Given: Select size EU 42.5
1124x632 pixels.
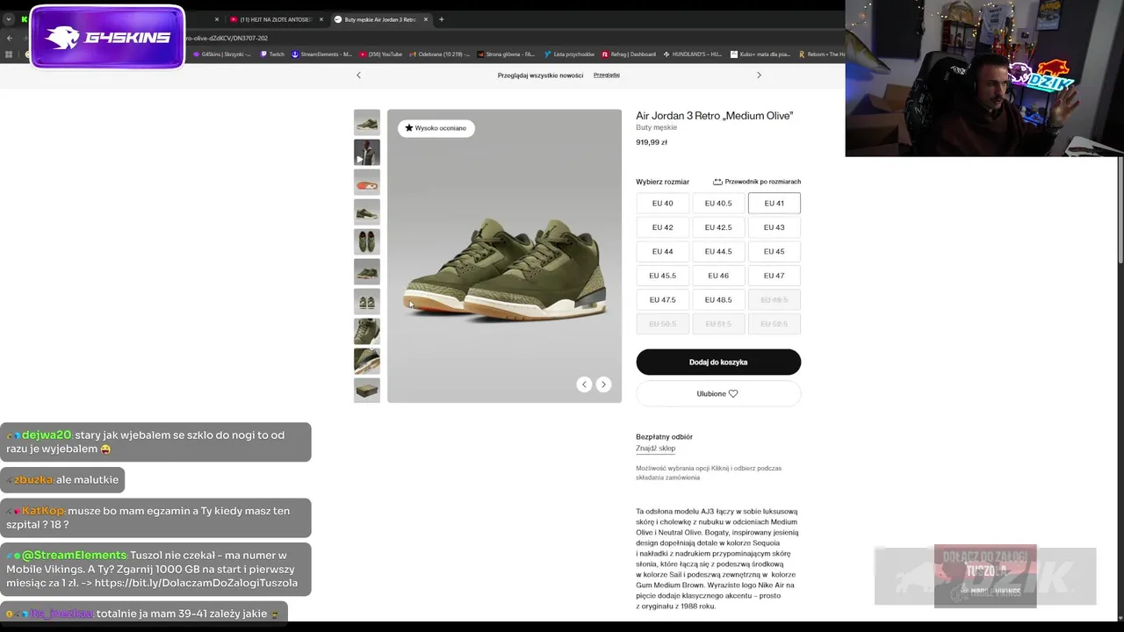Looking at the screenshot, I should tap(718, 227).
